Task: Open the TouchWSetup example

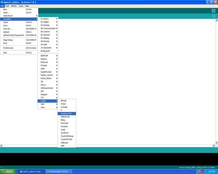Action: coord(67,136)
